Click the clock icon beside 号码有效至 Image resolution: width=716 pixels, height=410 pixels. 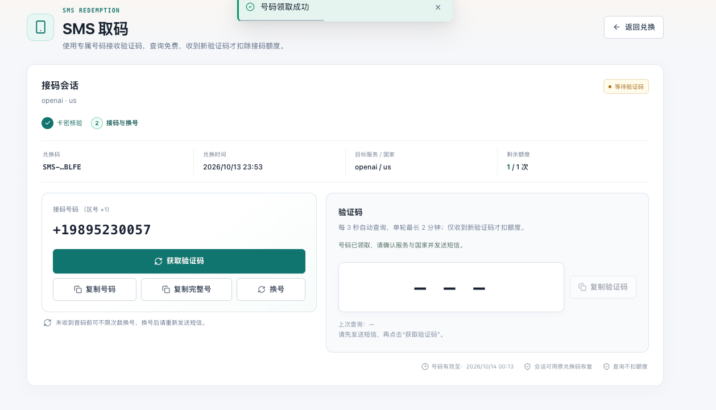pos(425,367)
